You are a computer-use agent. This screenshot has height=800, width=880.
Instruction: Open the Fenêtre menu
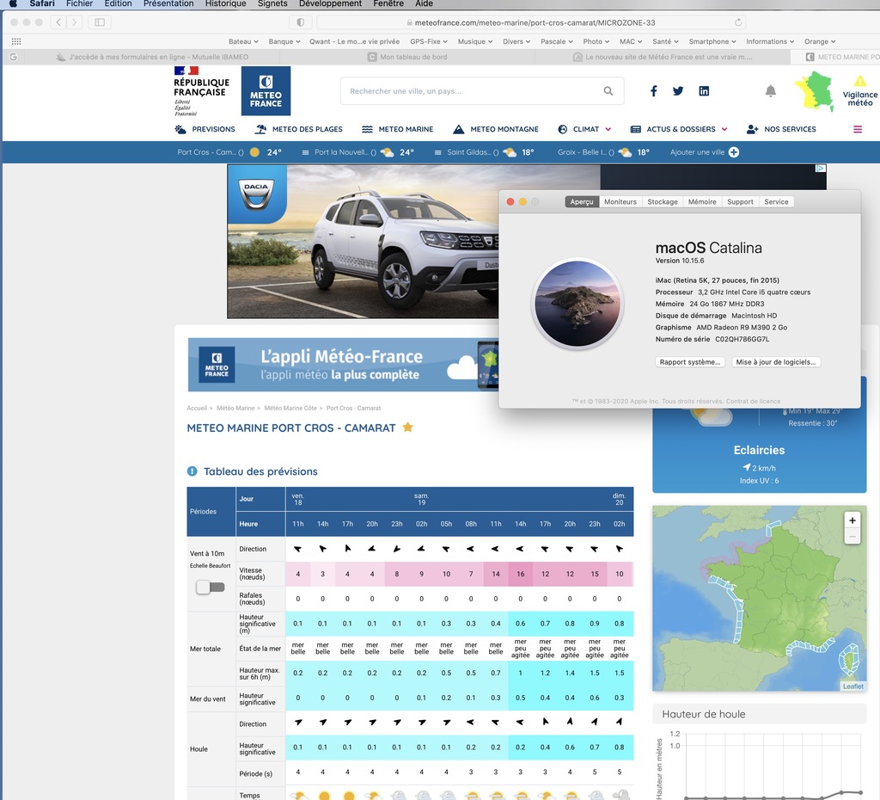pyautogui.click(x=388, y=3)
